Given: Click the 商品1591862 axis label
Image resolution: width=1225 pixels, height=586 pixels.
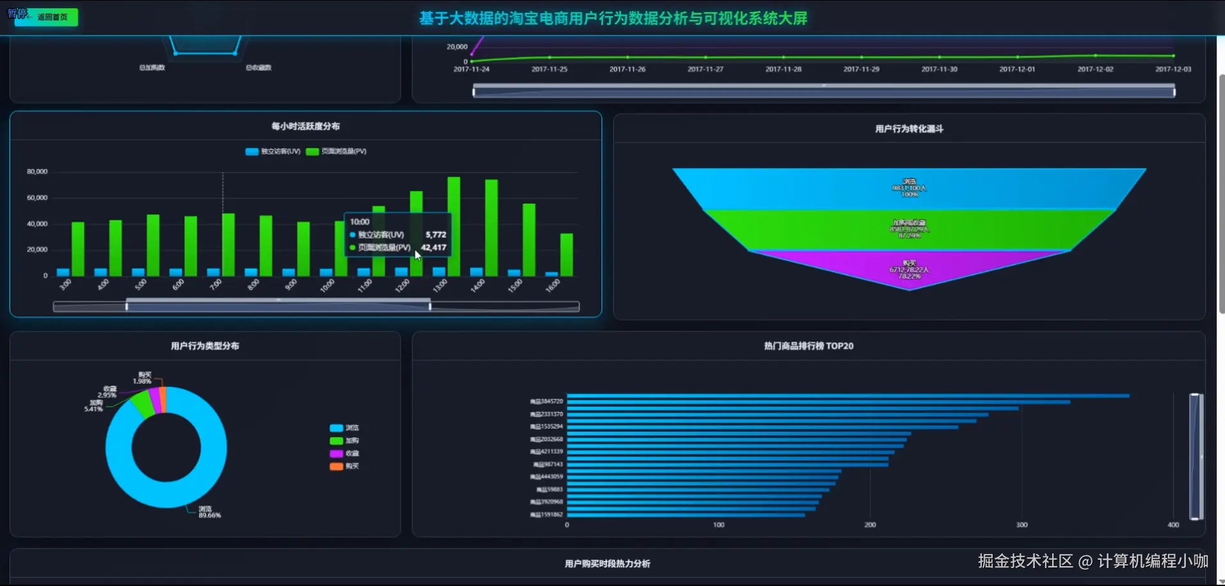Looking at the screenshot, I should coord(546,514).
